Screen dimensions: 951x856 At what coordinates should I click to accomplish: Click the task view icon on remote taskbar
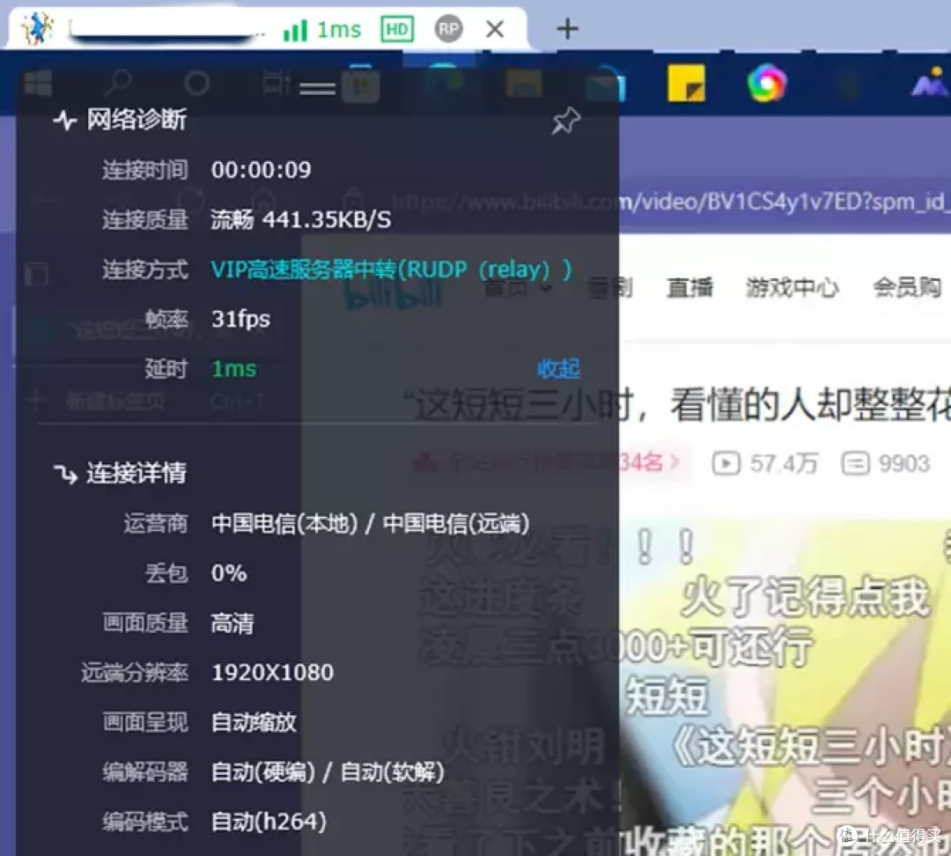point(276,84)
